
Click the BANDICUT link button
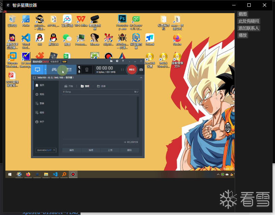click(x=46, y=150)
